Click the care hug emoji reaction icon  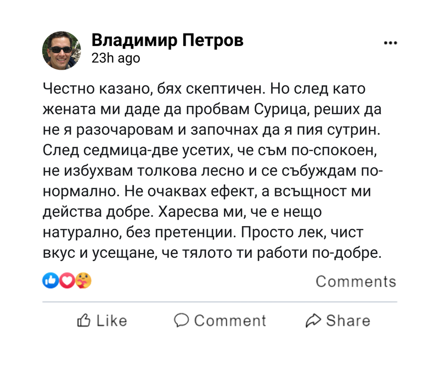tap(83, 281)
